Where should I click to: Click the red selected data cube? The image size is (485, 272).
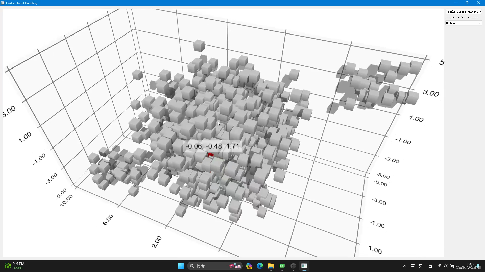coord(210,155)
